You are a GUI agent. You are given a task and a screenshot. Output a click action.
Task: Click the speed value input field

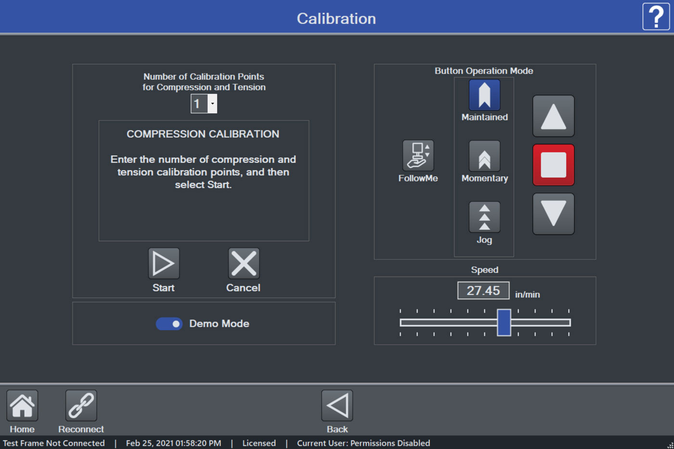pyautogui.click(x=483, y=291)
